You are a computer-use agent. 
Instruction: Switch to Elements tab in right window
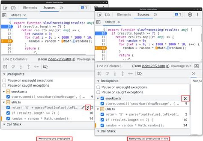(x=124, y=15)
